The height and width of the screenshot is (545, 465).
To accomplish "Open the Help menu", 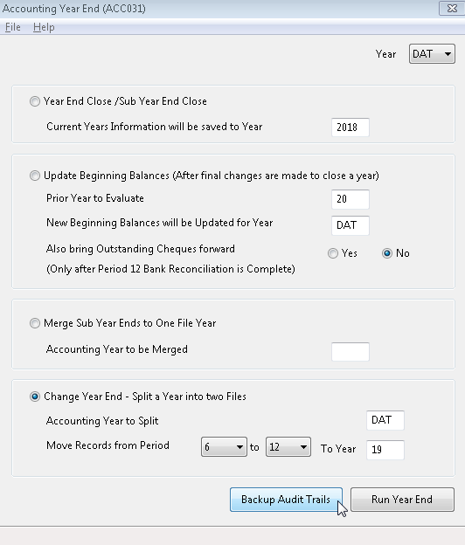I will [44, 27].
